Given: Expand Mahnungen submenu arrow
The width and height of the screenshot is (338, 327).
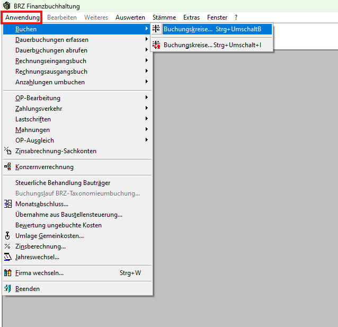Looking at the screenshot, I should (x=147, y=129).
